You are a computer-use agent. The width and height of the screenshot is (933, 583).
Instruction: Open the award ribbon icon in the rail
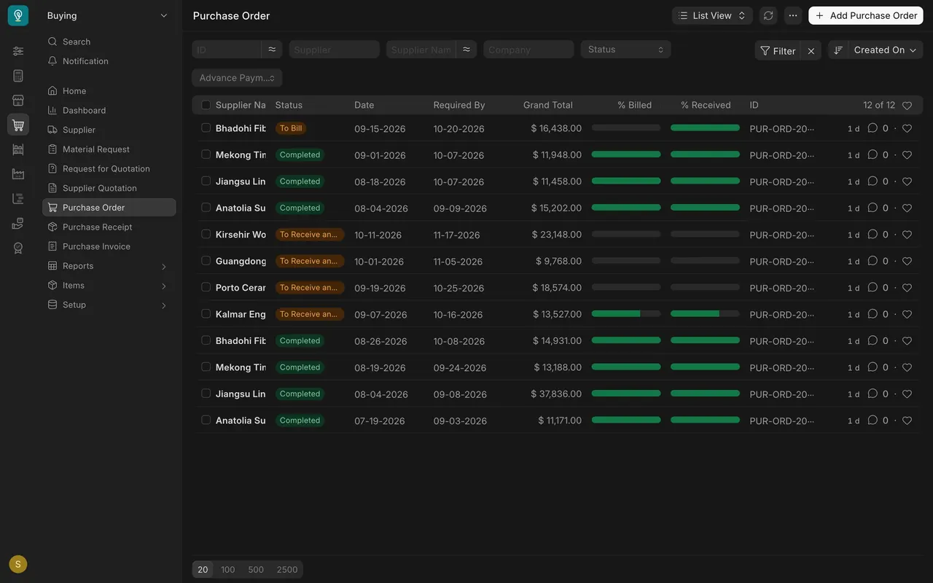18,248
